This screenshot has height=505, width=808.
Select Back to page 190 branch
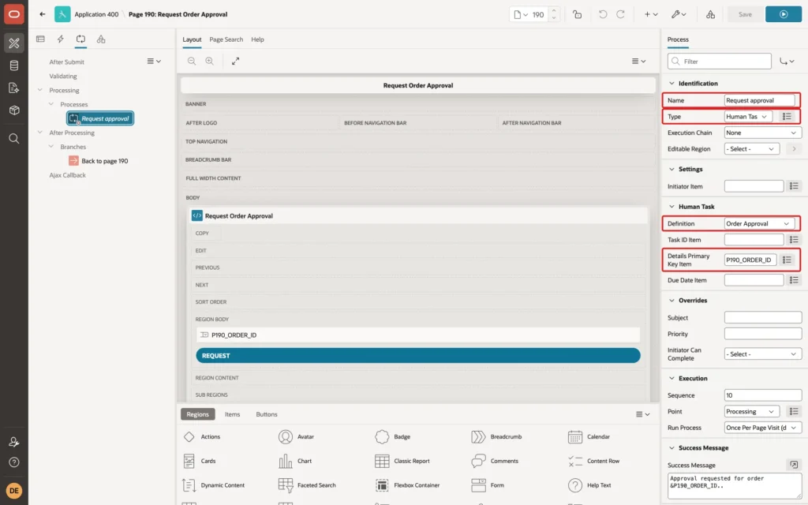click(x=99, y=161)
